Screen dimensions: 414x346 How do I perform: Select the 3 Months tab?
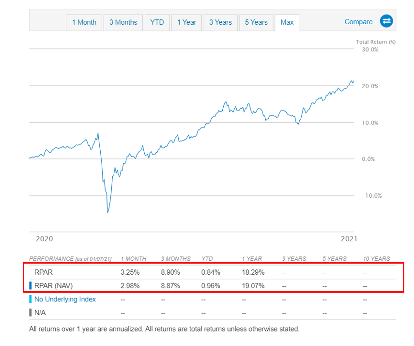(x=123, y=22)
